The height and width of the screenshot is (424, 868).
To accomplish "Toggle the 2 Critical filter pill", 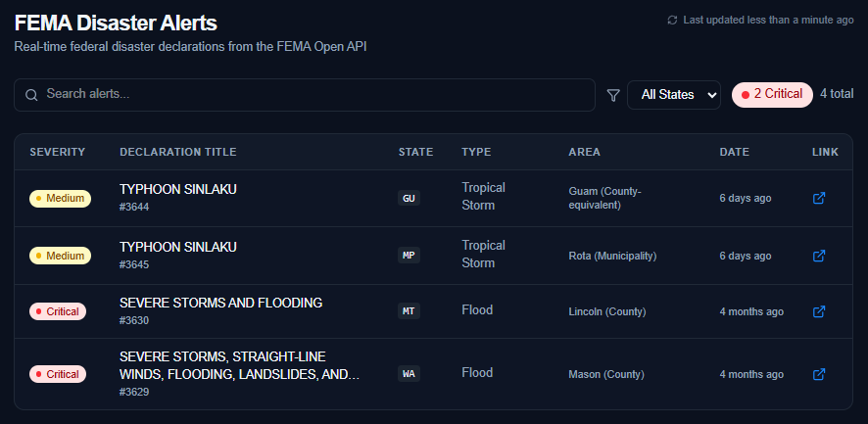I will pos(772,94).
